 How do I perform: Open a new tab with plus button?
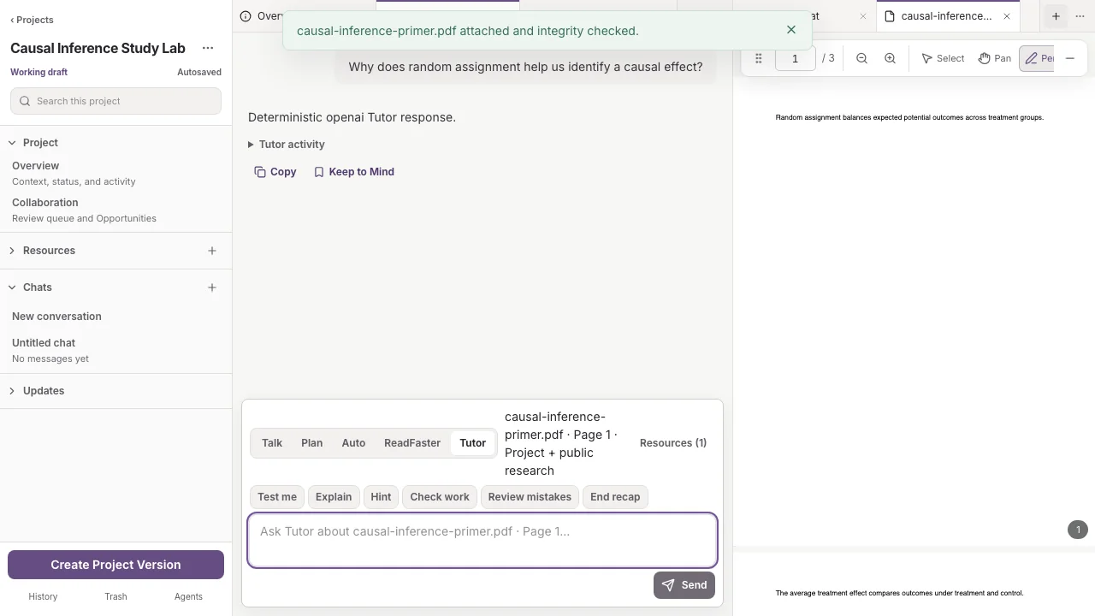point(1056,16)
